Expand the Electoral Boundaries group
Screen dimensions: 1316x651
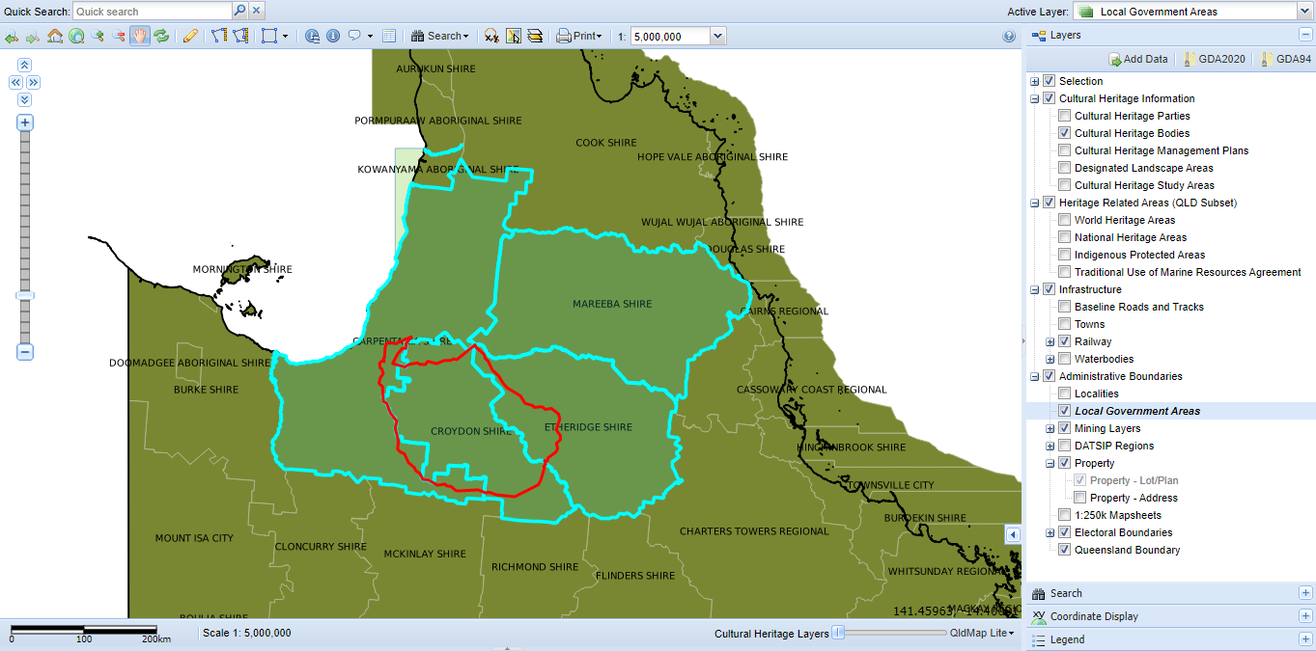[1050, 532]
